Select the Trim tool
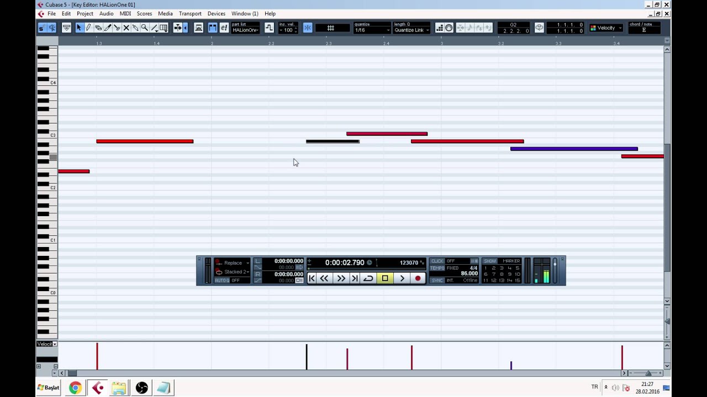Screen dimensions: 707x397 [x=107, y=28]
